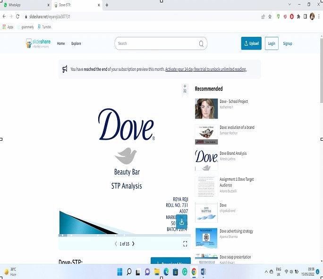
Task: Open the green shield extension icon
Action: click(x=278, y=17)
